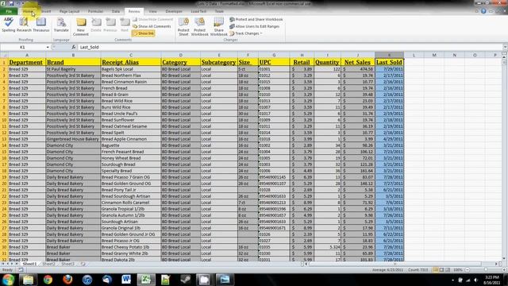This screenshot has width=508, height=286.
Task: Click the zoom in plus button
Action: (504, 270)
